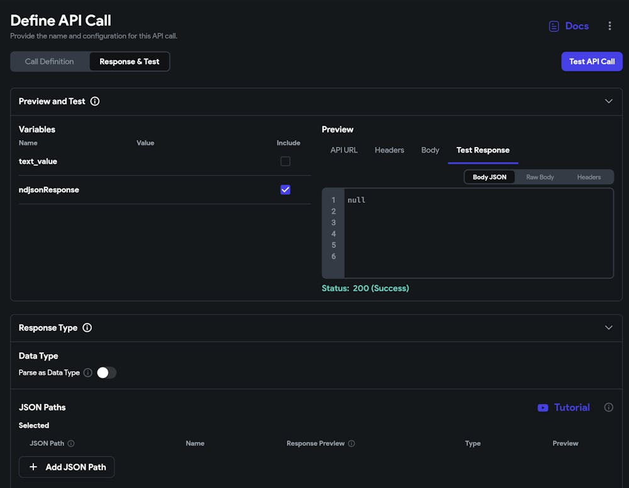Select the Test Response tab

point(483,150)
